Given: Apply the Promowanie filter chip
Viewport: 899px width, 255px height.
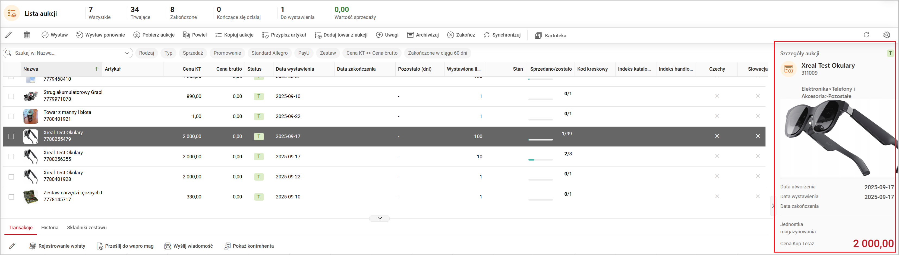Looking at the screenshot, I should [227, 53].
